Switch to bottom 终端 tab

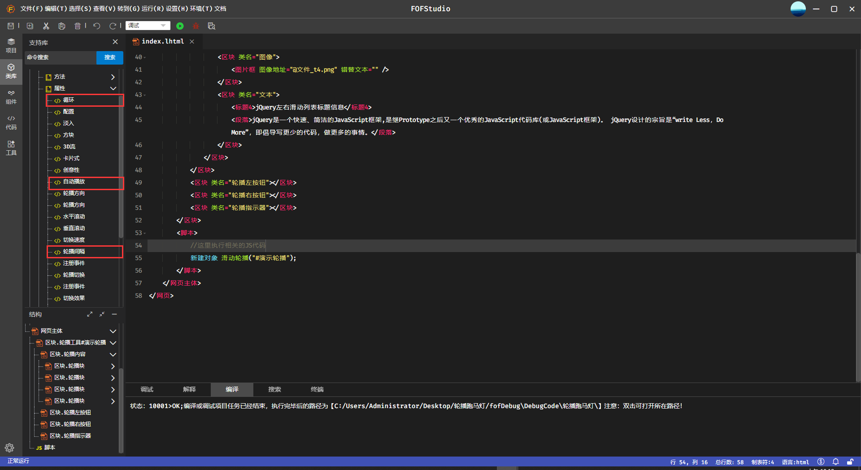pyautogui.click(x=317, y=389)
